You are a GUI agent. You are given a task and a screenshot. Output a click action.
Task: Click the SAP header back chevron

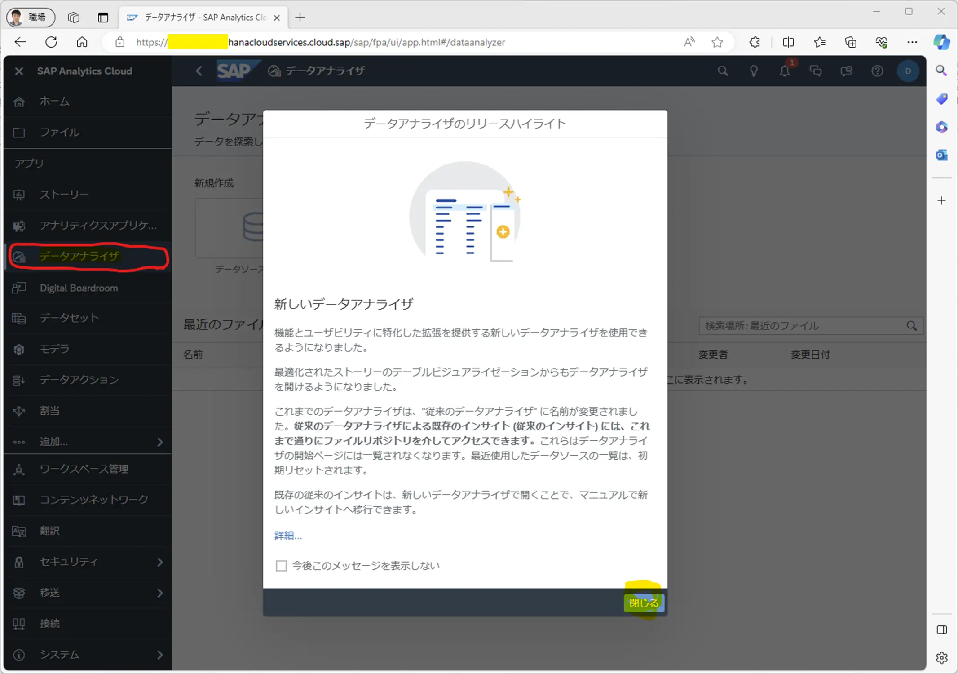(x=199, y=71)
